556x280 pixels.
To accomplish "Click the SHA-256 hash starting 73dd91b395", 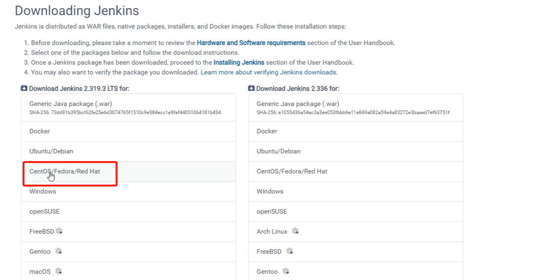I will [125, 112].
